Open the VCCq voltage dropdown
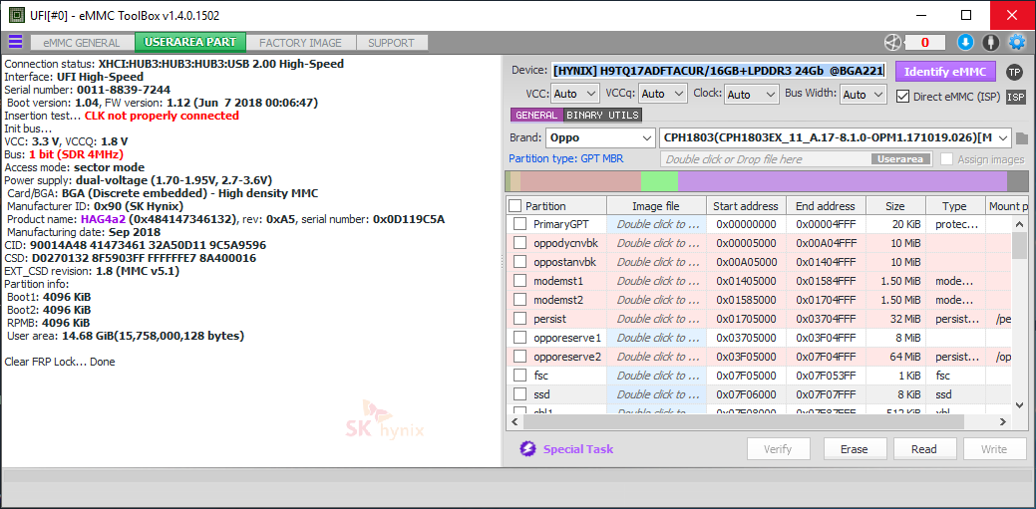Screen dimensions: 1036x509 [663, 94]
